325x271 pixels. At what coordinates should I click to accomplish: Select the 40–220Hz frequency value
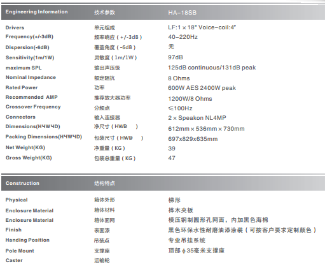(x=183, y=37)
